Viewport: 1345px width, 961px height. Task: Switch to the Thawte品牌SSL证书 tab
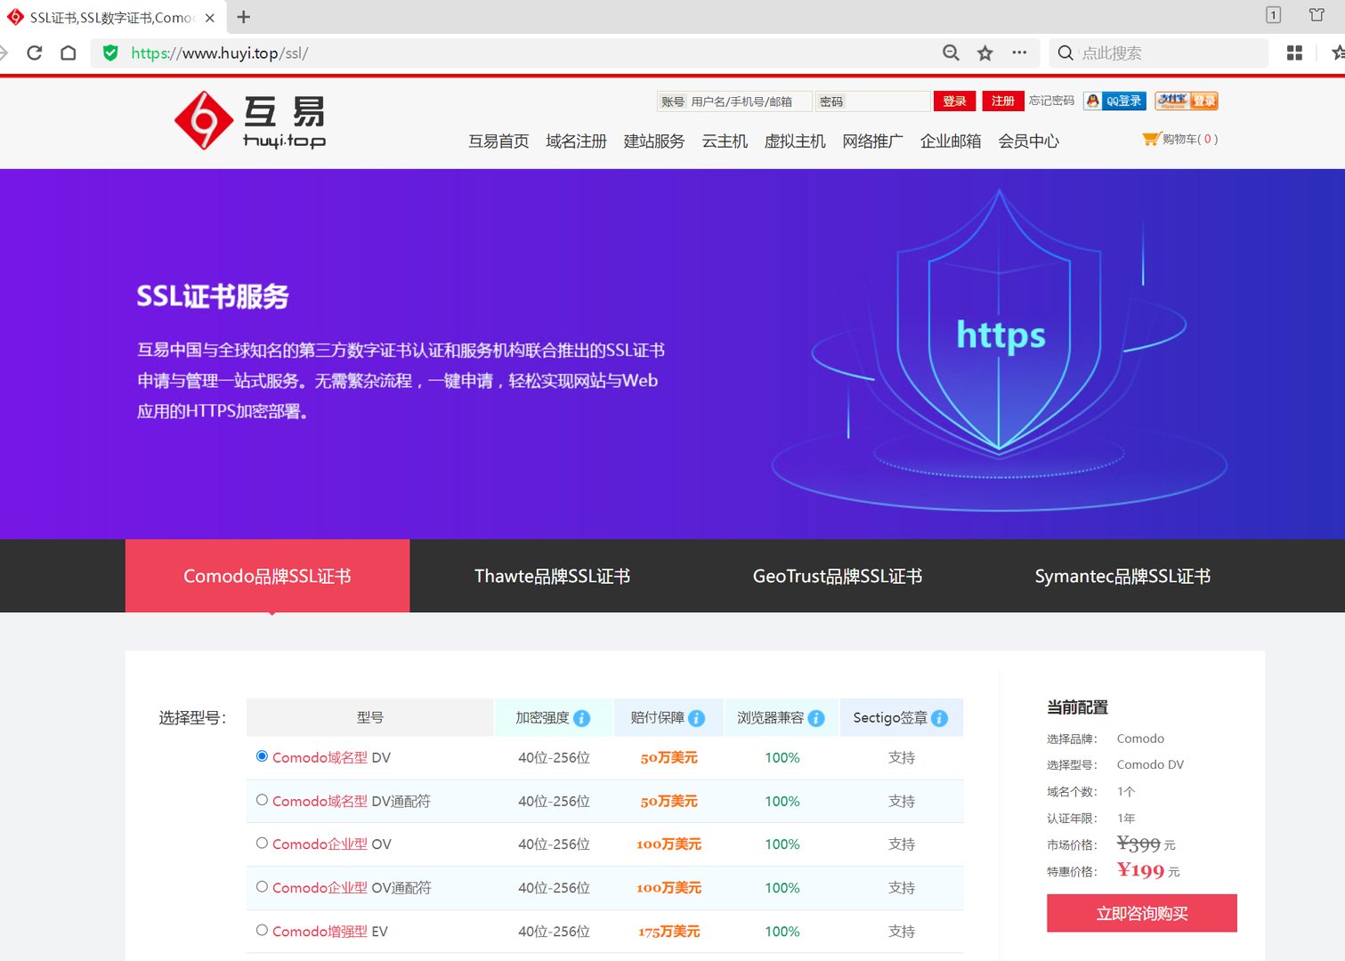tap(552, 576)
